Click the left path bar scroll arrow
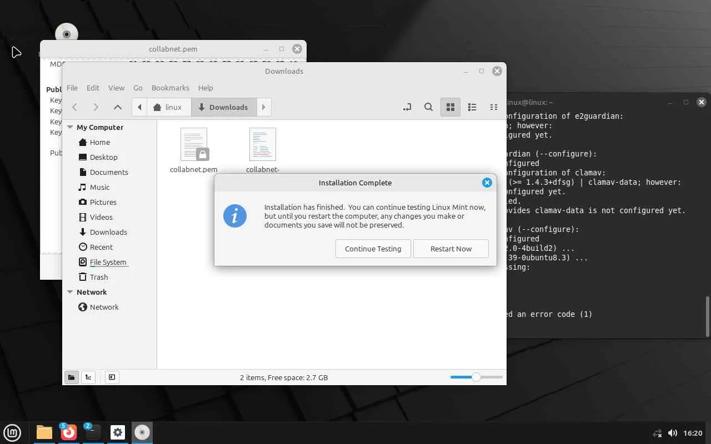The image size is (711, 444). [139, 107]
